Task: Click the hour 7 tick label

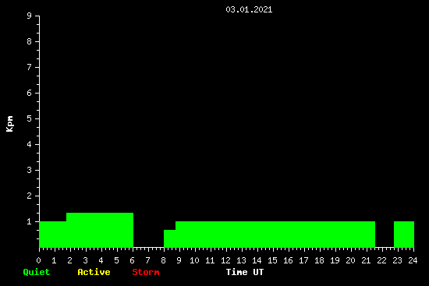Action: click(147, 260)
